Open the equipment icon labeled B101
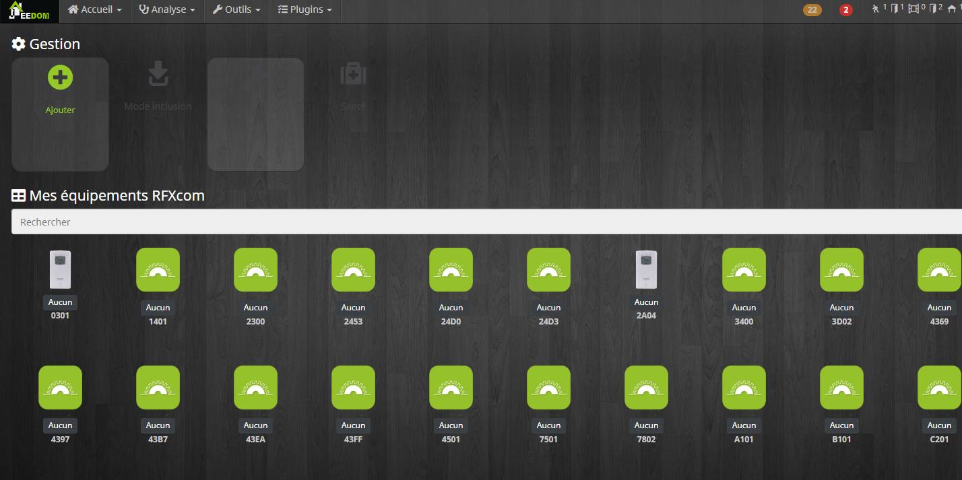 [841, 388]
